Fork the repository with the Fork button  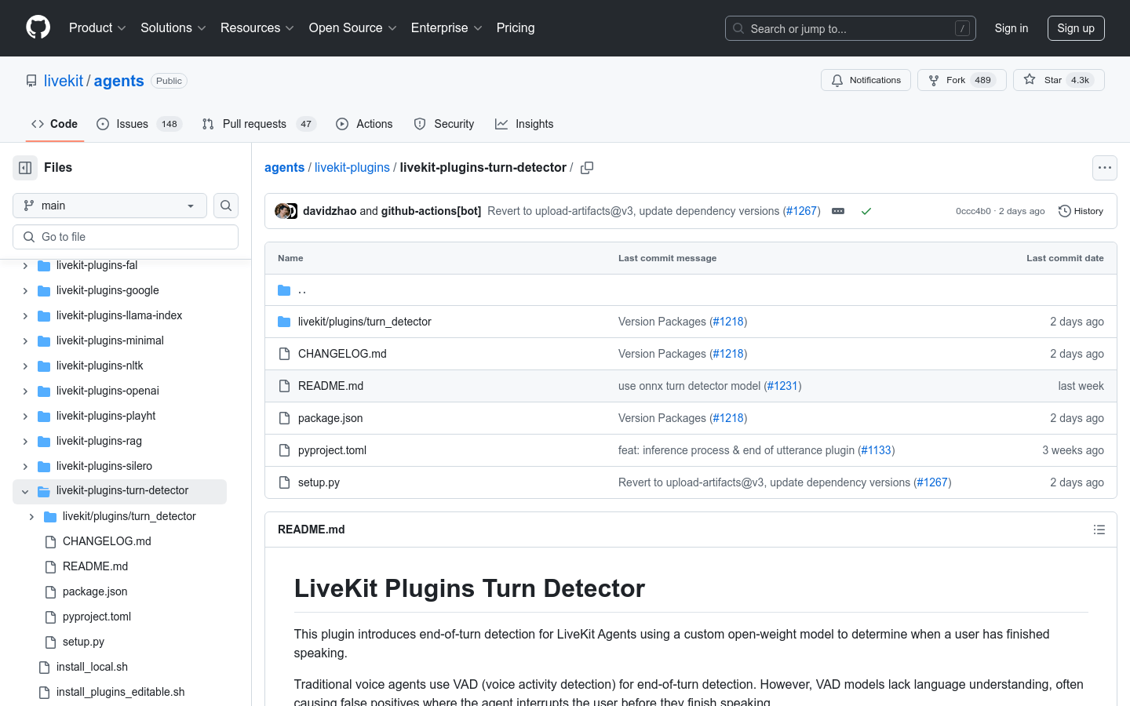(961, 80)
